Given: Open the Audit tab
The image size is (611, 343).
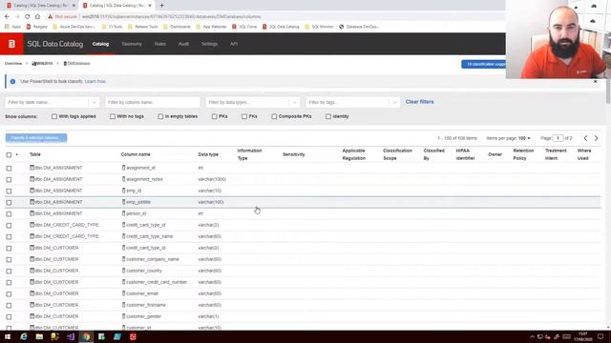Looking at the screenshot, I should [183, 44].
